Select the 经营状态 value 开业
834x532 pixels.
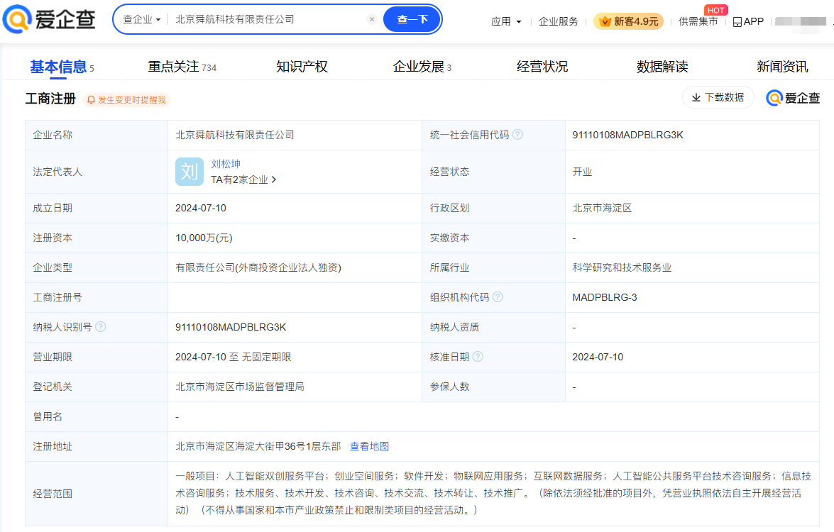click(x=582, y=172)
